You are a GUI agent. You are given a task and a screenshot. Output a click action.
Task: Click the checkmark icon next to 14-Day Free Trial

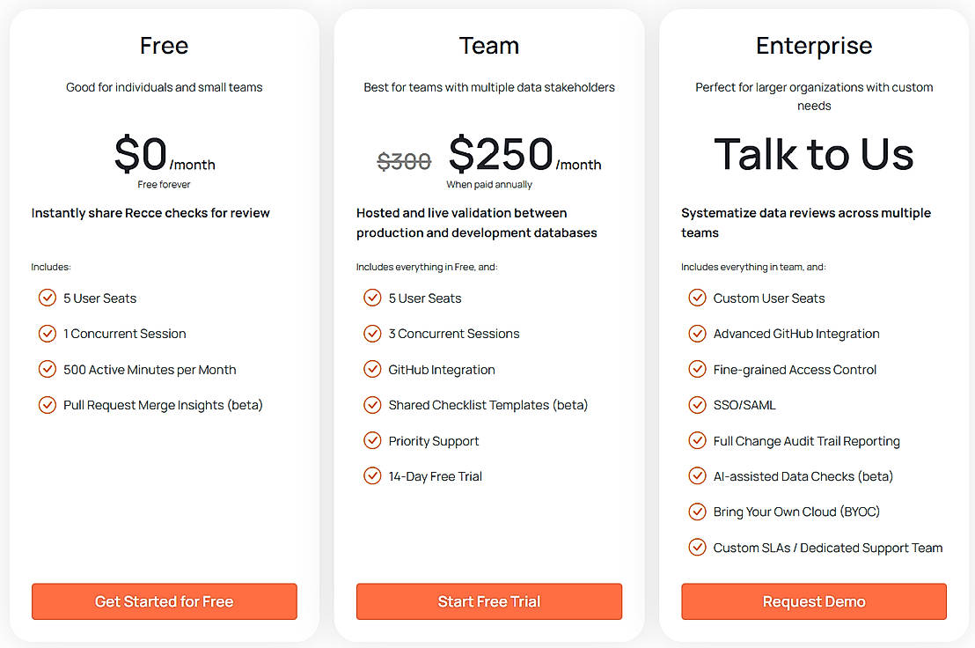click(x=372, y=476)
